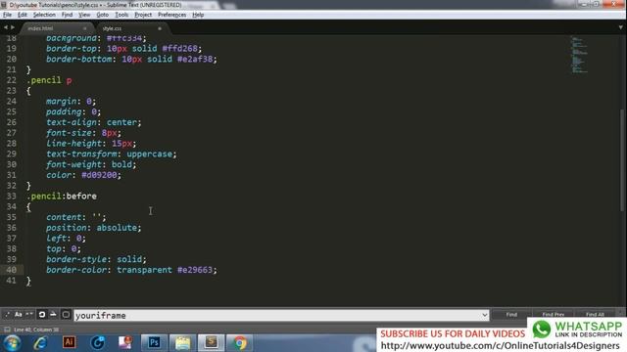Click the Sublime Text taskbar icon

211,342
